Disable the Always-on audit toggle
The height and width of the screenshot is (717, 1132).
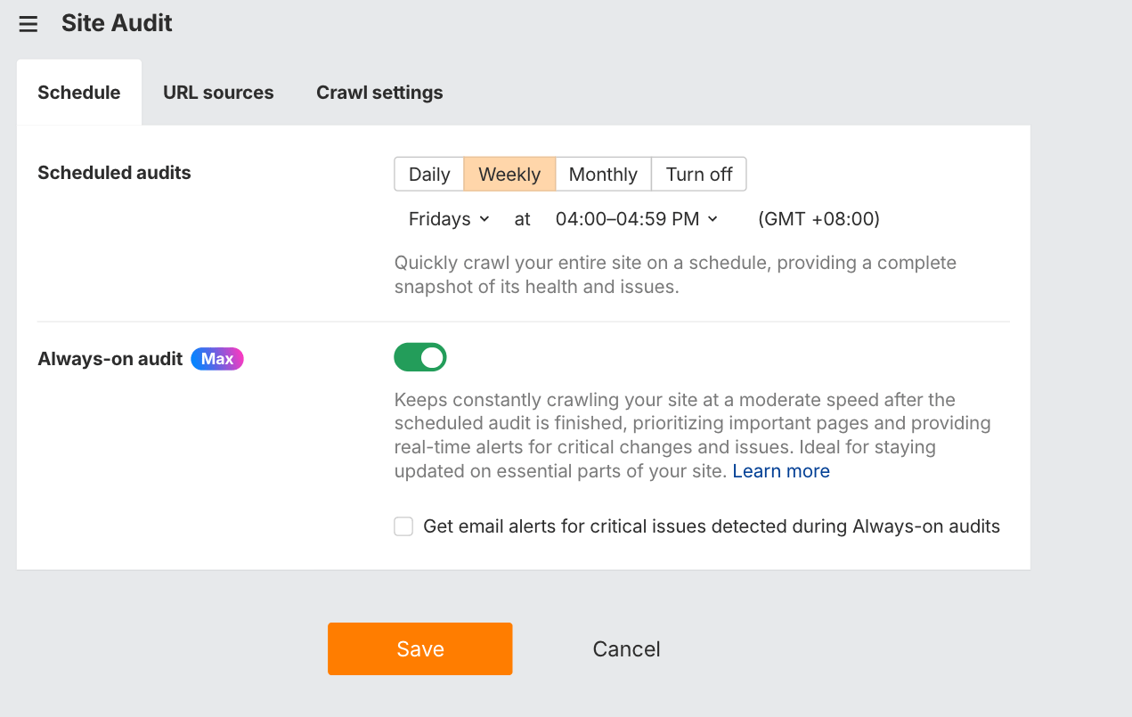[420, 358]
